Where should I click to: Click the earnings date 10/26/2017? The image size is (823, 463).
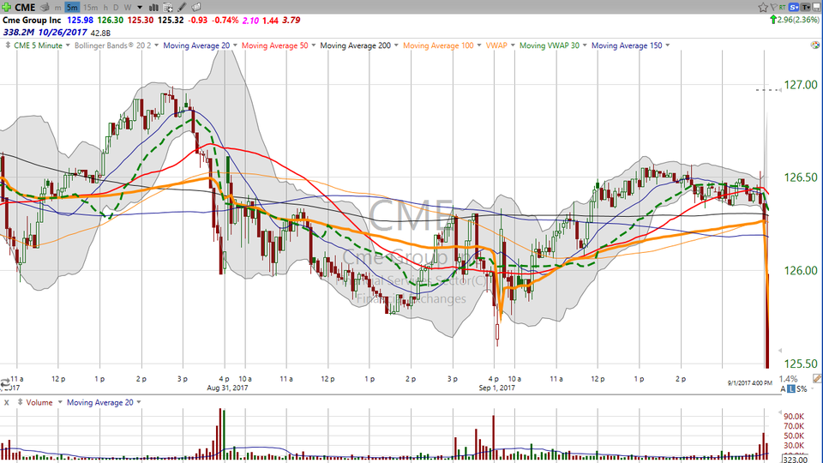pos(63,33)
